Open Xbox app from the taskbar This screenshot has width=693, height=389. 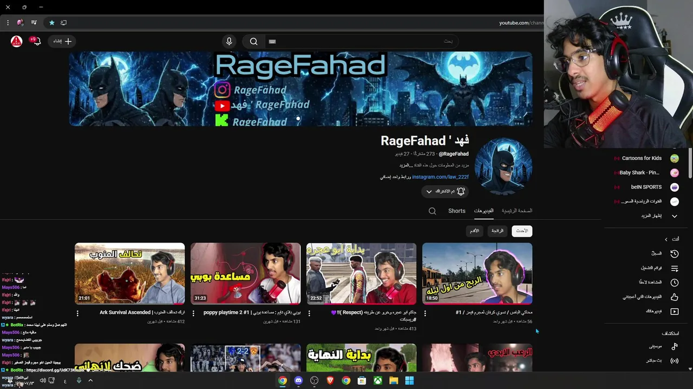coord(377,380)
